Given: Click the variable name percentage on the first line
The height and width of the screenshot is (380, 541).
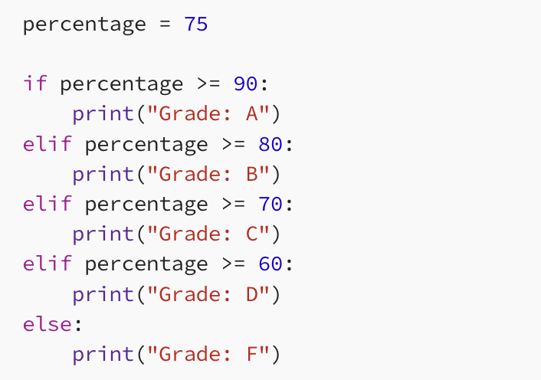Looking at the screenshot, I should click(84, 25).
